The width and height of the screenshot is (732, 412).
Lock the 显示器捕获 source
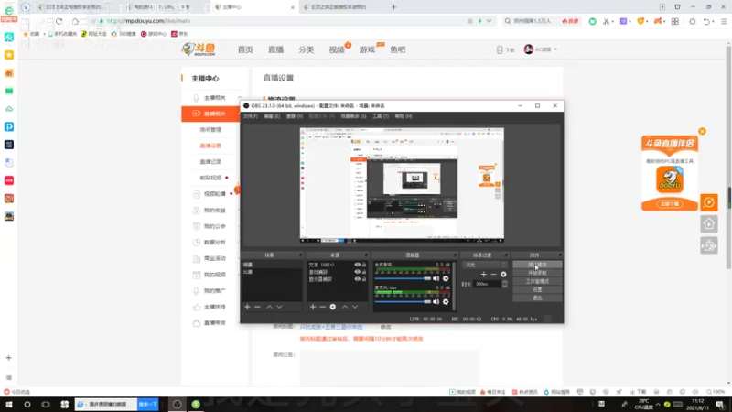pos(364,279)
